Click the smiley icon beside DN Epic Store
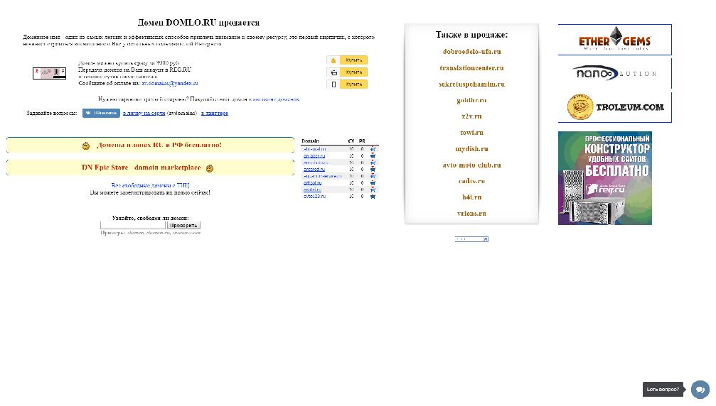This screenshot has width=716, height=406. coord(210,168)
